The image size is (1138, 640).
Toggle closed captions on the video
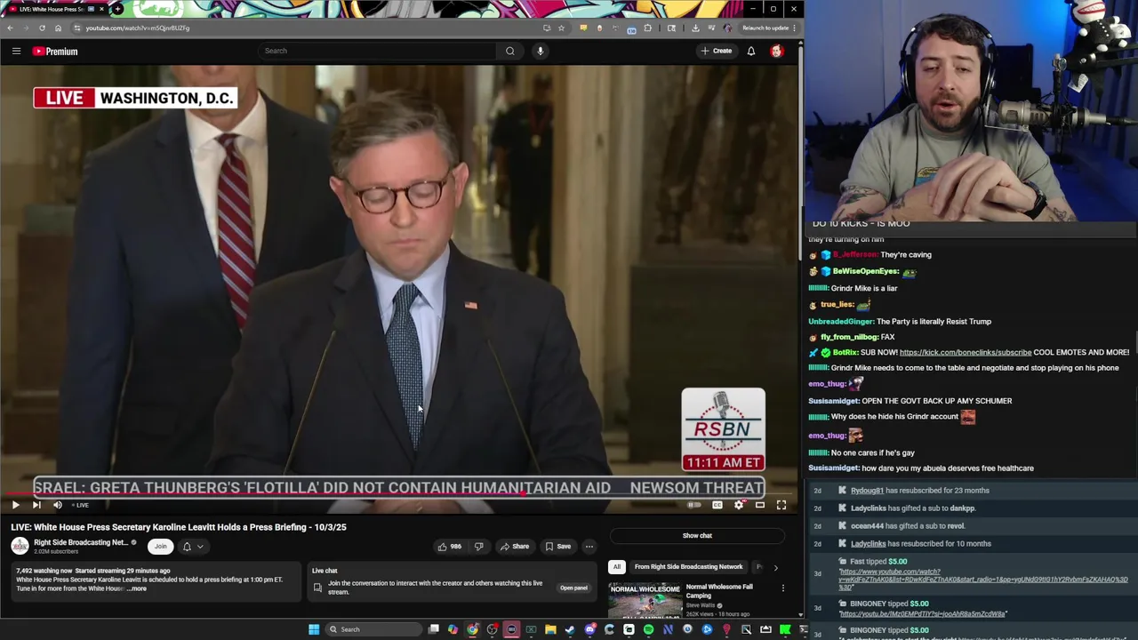click(x=717, y=505)
